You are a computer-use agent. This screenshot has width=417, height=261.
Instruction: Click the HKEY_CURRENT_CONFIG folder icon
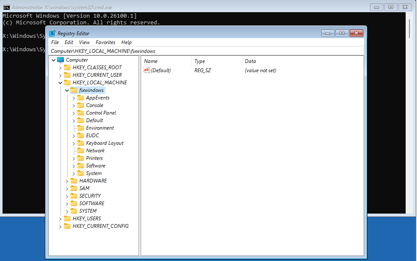pos(67,226)
